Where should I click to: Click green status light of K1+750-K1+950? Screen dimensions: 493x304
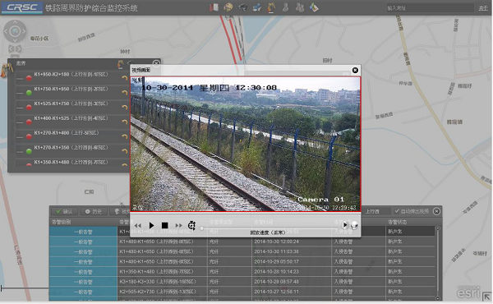(29, 93)
